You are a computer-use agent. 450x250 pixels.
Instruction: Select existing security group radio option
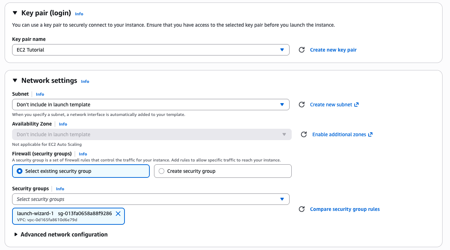pyautogui.click(x=20, y=171)
